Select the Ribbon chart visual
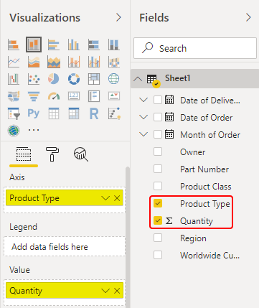 click(114, 62)
